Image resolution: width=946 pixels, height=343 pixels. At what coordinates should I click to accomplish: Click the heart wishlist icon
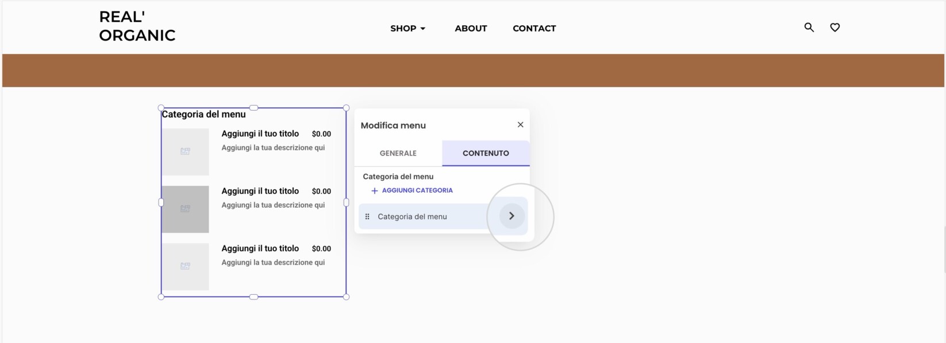pos(835,27)
